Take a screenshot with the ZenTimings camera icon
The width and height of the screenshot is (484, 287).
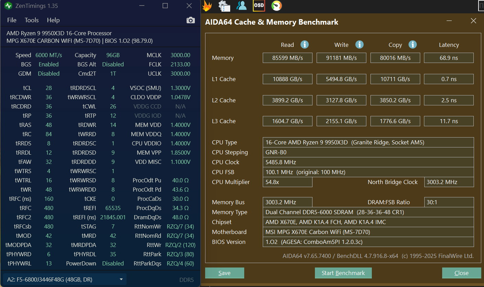tap(190, 21)
